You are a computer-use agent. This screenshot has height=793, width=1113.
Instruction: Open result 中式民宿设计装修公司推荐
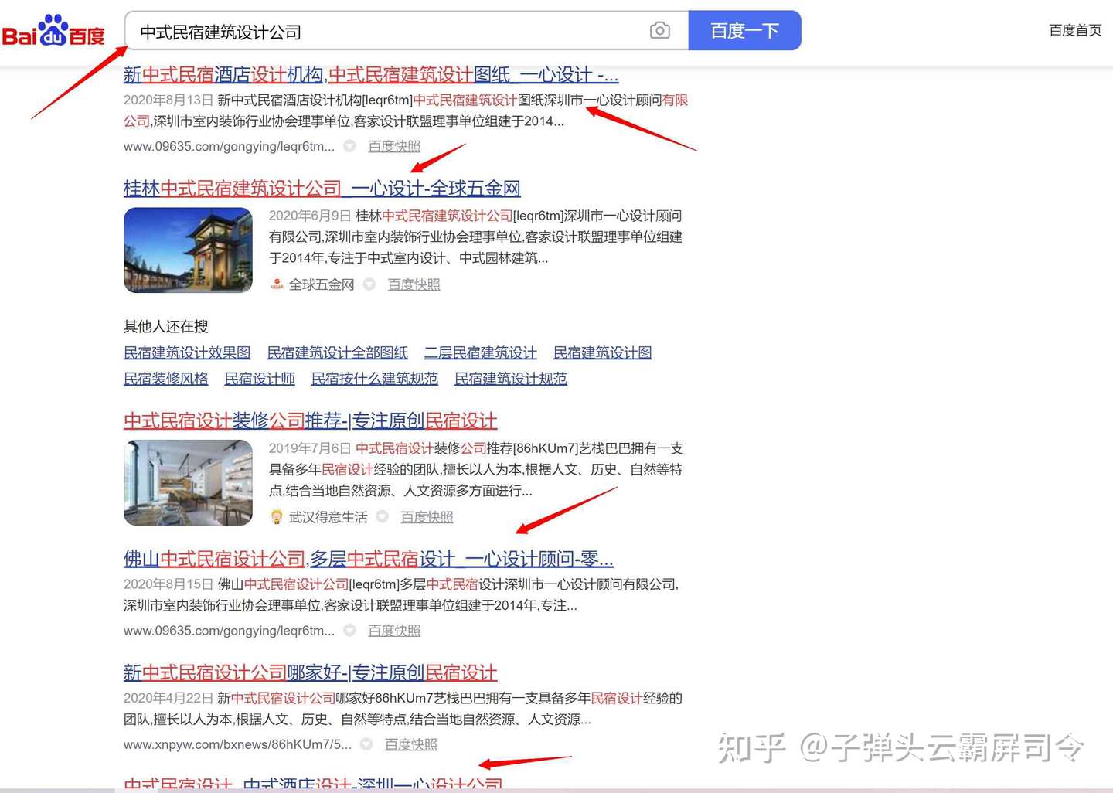[x=310, y=421]
